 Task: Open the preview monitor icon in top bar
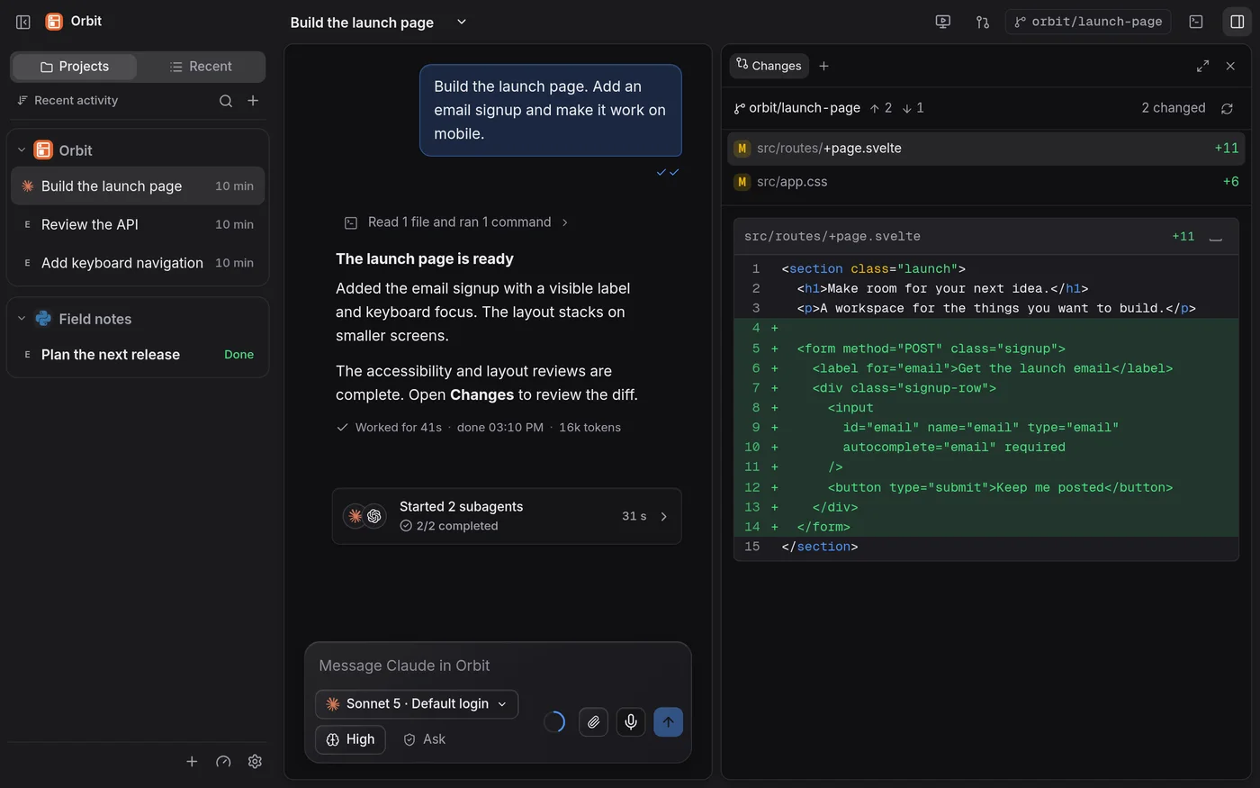(943, 22)
